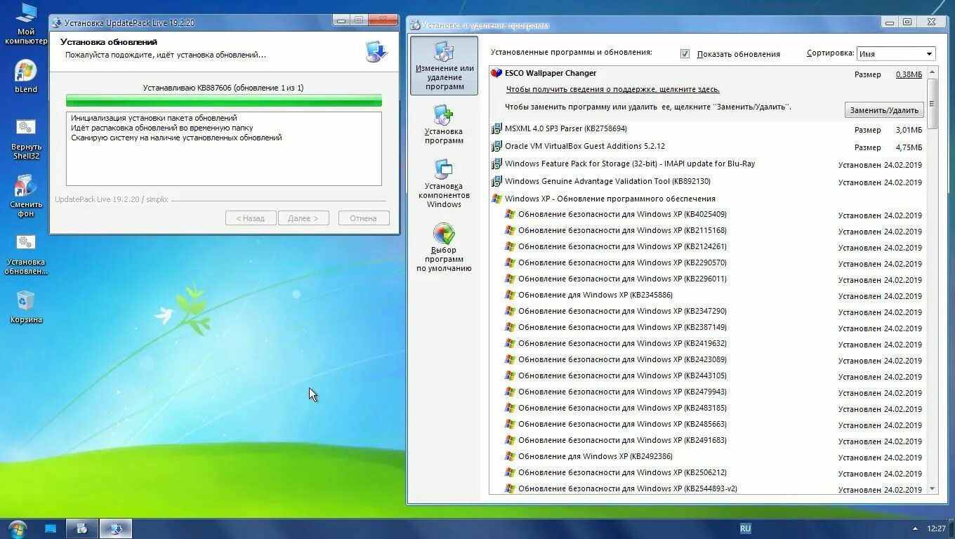Image resolution: width=955 pixels, height=539 pixels.
Task: Select security update KB2124261 row
Action: 708,246
